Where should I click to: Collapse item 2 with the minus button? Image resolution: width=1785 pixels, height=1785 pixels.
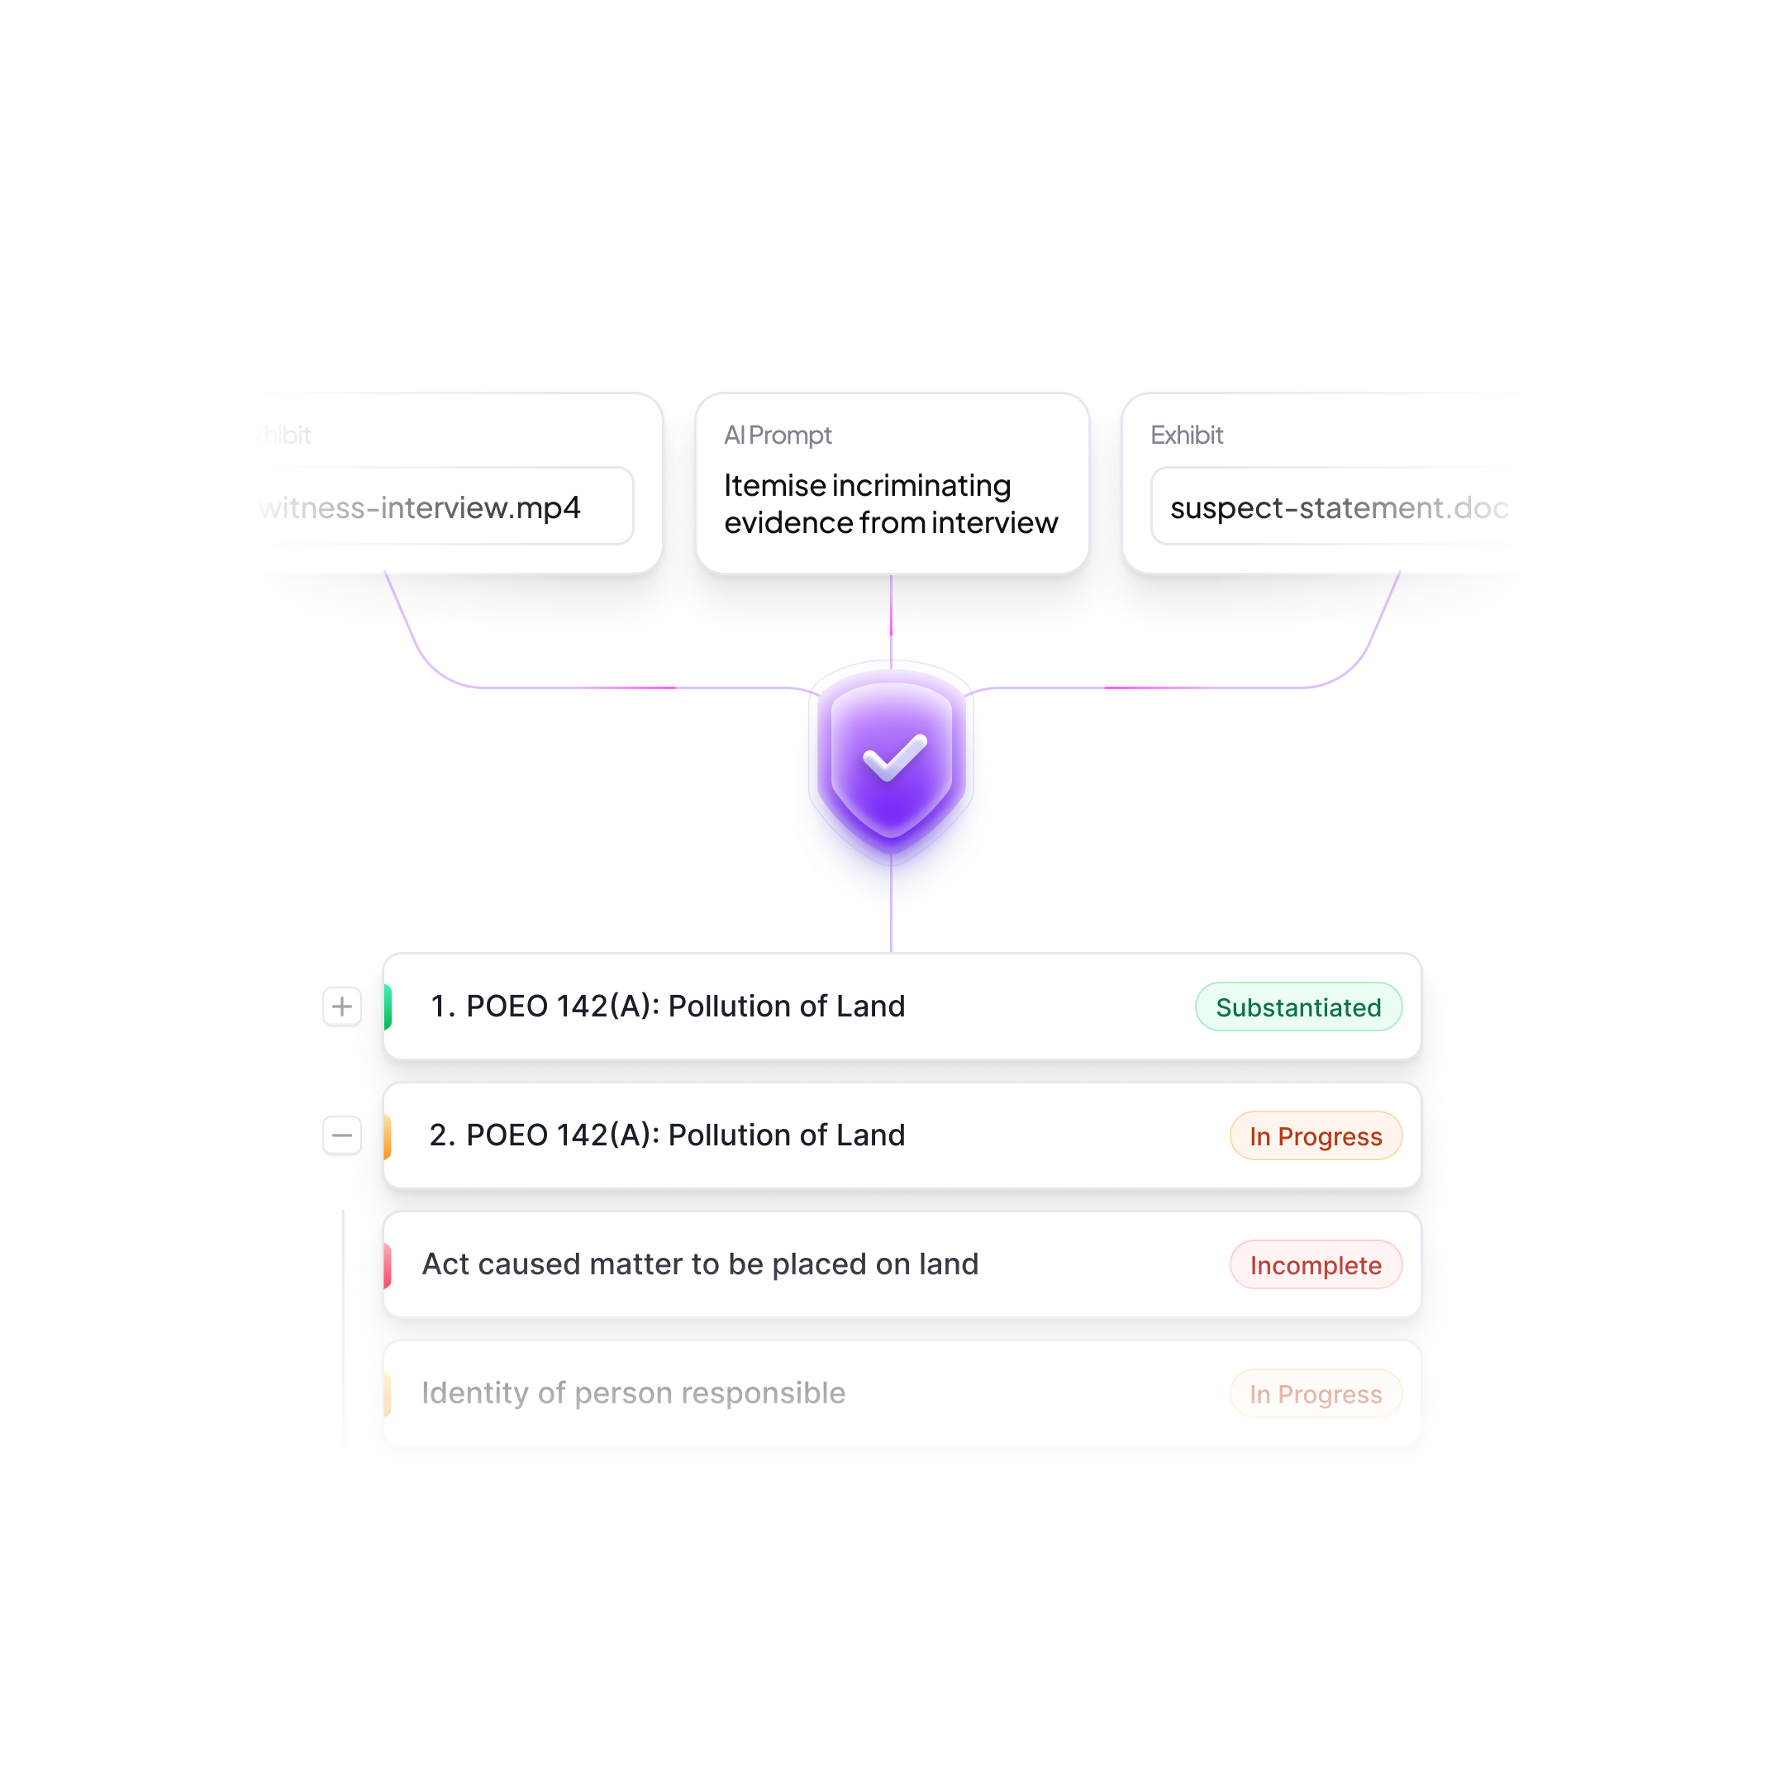point(342,1135)
